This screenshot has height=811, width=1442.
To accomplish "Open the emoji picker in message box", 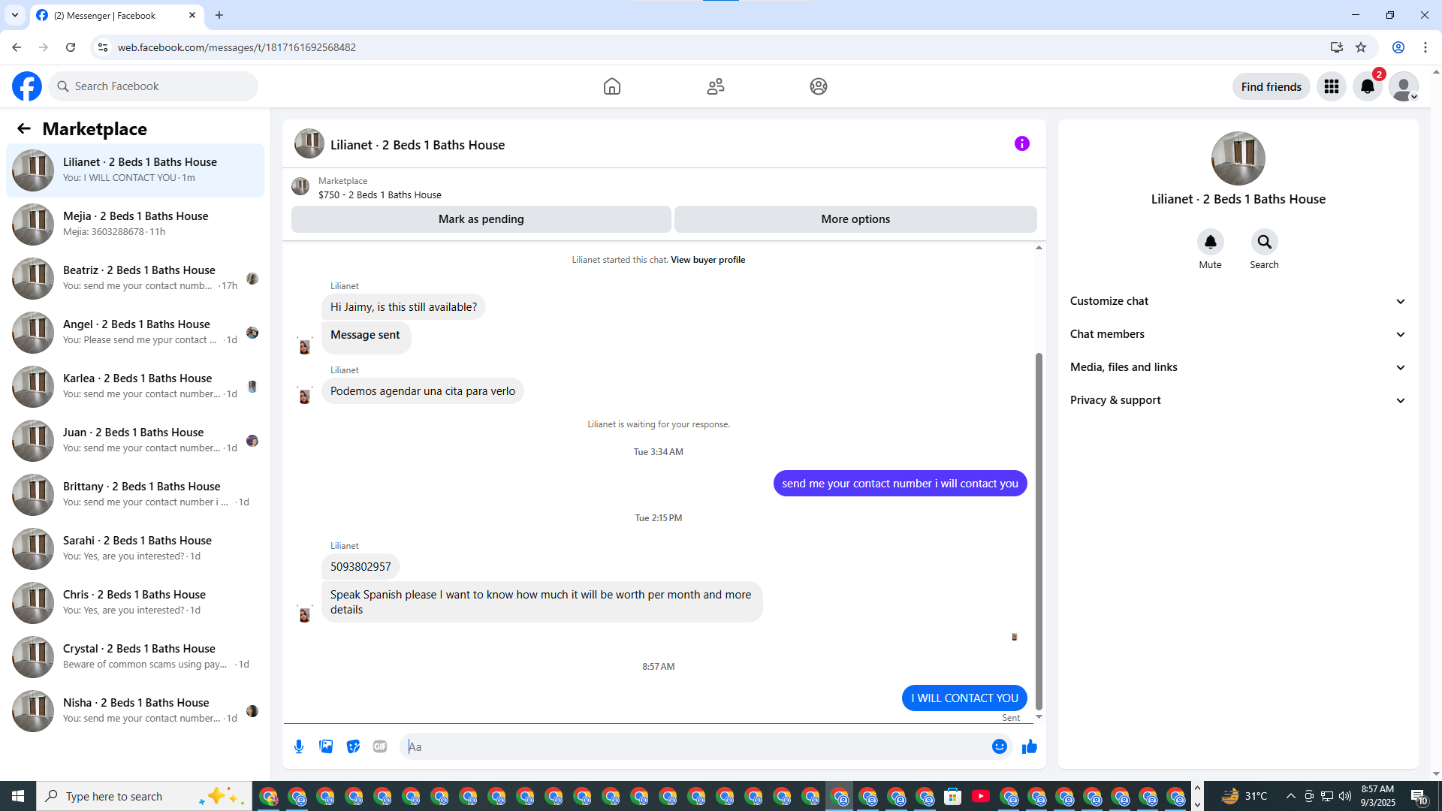I will point(1000,746).
